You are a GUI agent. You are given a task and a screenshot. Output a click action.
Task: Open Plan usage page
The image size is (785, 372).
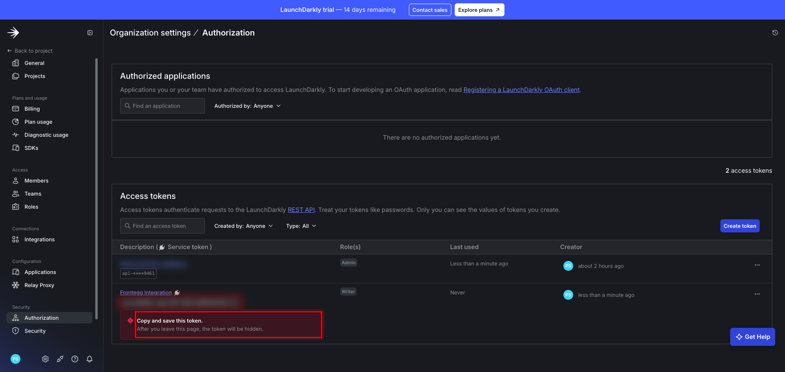click(49, 122)
